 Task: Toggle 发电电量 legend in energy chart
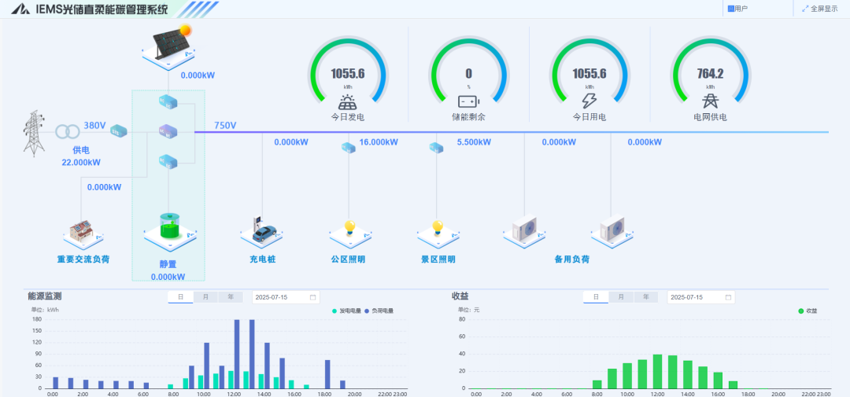coord(346,311)
